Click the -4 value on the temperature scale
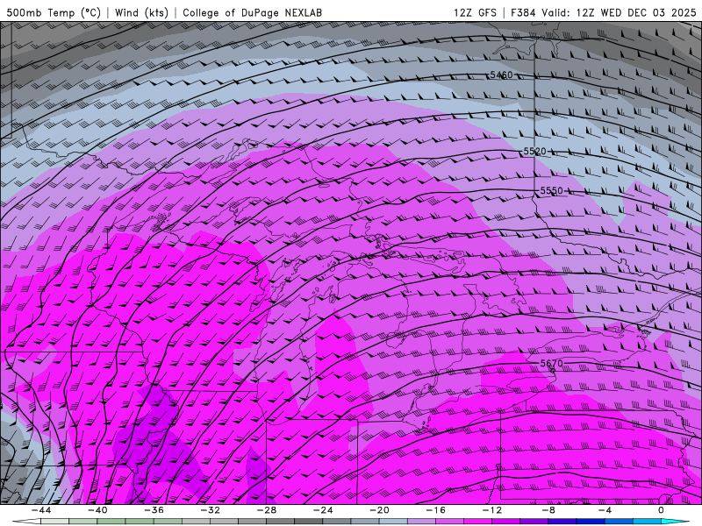Image resolution: width=702 pixels, height=526 pixels. point(605,510)
